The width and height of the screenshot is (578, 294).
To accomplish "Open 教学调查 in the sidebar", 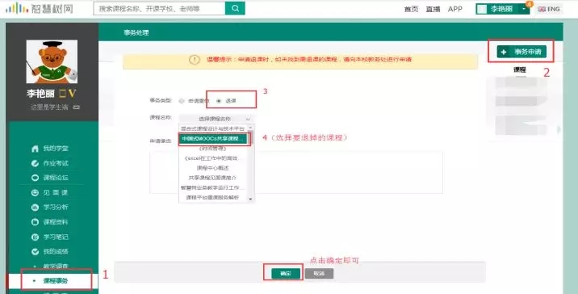I will [56, 266].
